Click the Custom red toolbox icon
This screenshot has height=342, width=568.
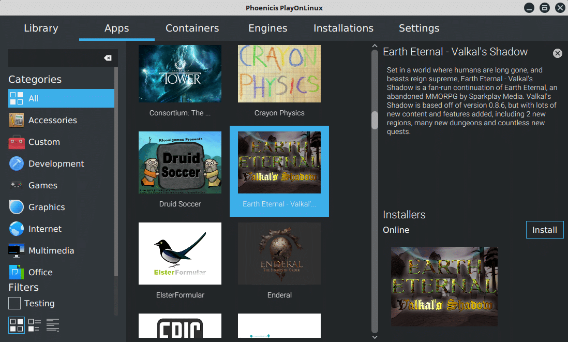click(x=17, y=142)
